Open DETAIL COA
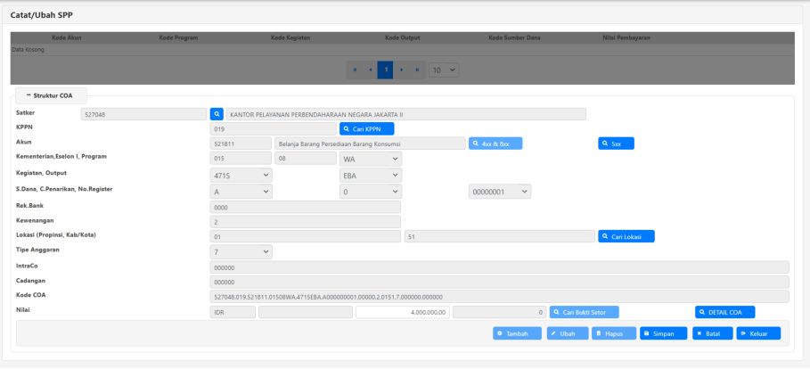Image resolution: width=810 pixels, height=369 pixels. (724, 312)
